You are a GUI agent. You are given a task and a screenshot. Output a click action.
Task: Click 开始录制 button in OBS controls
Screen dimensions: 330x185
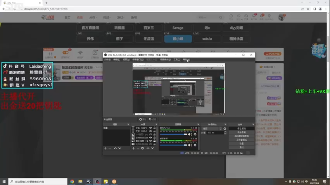tap(241, 132)
